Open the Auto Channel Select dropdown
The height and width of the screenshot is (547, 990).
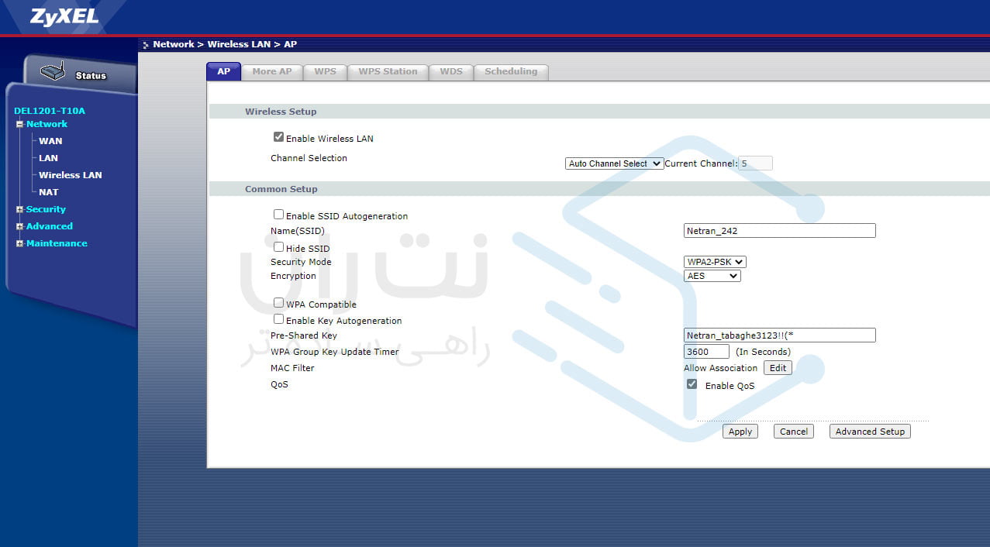(614, 163)
